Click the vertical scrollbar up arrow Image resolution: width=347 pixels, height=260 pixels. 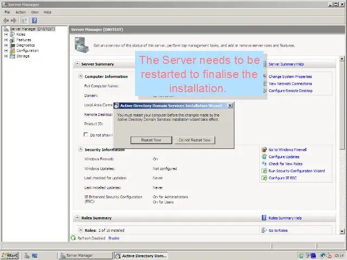click(x=342, y=58)
